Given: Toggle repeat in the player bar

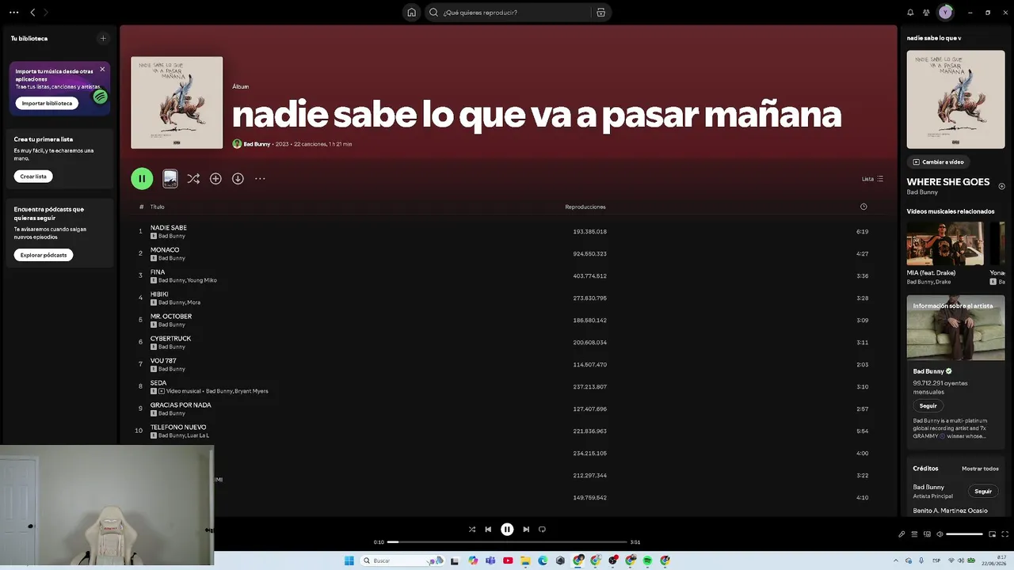Looking at the screenshot, I should tap(542, 530).
